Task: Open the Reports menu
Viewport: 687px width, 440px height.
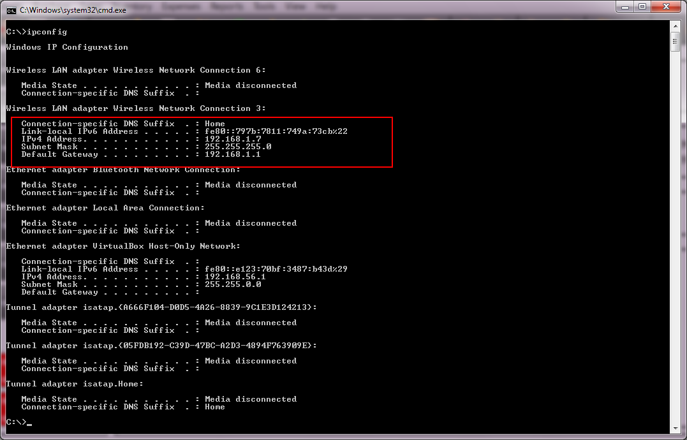Action: (x=225, y=6)
